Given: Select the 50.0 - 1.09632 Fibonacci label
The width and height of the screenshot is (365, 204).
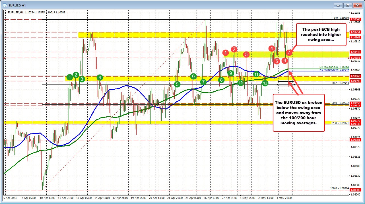Looking at the screenshot, I should [x=340, y=103].
